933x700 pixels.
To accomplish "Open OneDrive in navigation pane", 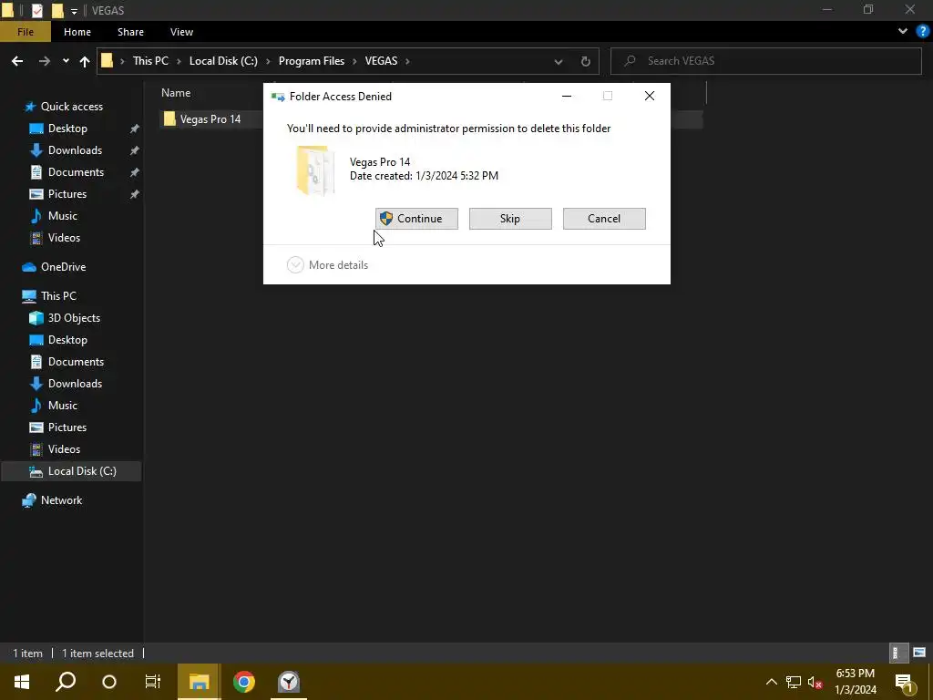I will coord(63,267).
